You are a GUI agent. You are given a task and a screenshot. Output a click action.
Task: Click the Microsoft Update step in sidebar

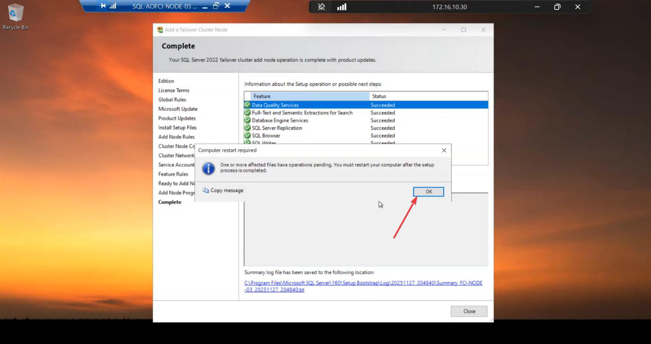(x=178, y=109)
